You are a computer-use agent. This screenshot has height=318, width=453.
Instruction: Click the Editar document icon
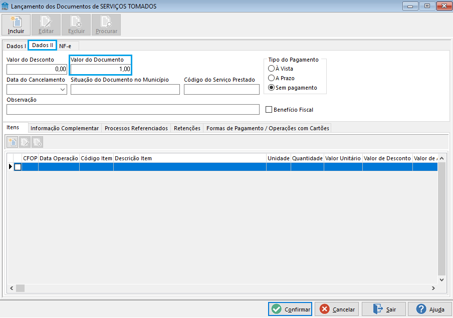pyautogui.click(x=46, y=22)
